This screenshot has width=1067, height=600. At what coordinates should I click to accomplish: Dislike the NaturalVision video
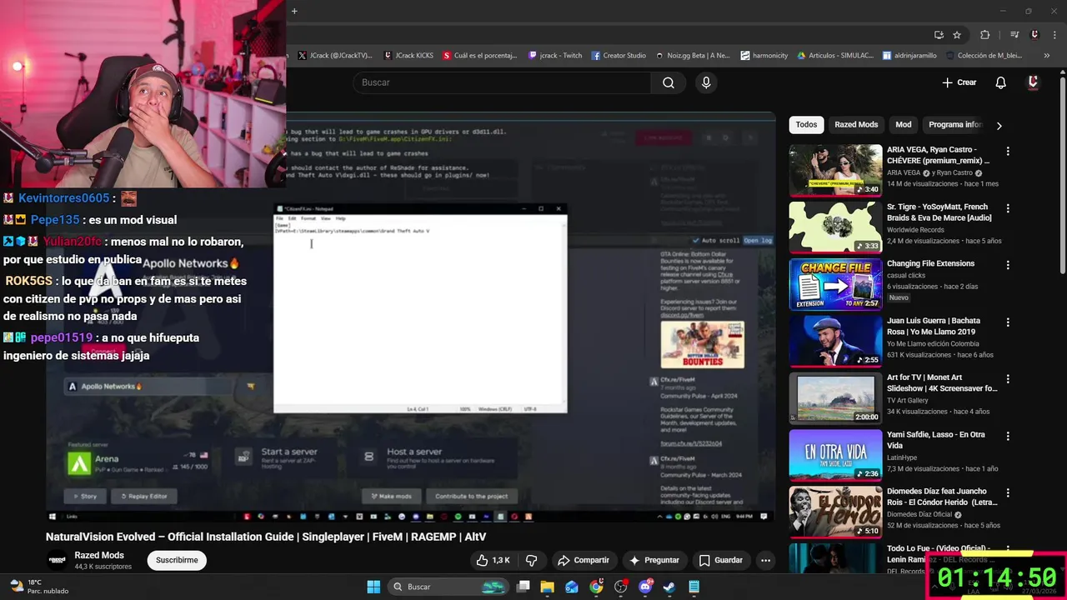coord(531,560)
